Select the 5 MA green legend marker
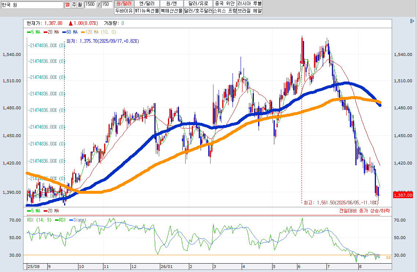This screenshot has width=417, height=272. pos(29,32)
